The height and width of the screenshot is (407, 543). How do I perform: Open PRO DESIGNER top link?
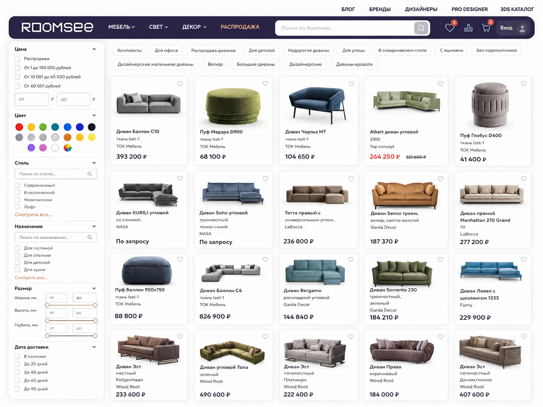click(470, 9)
